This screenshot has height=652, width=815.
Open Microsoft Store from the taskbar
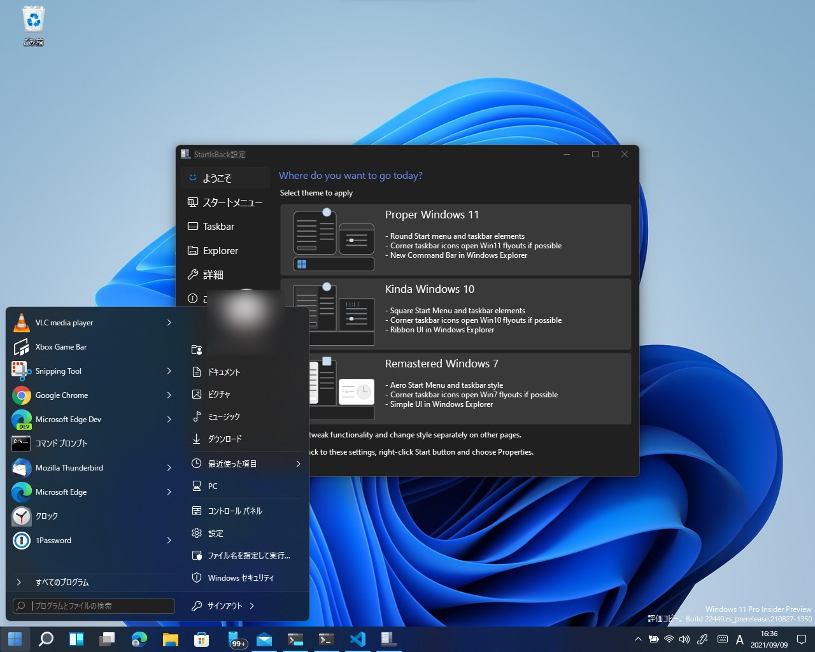click(x=201, y=639)
